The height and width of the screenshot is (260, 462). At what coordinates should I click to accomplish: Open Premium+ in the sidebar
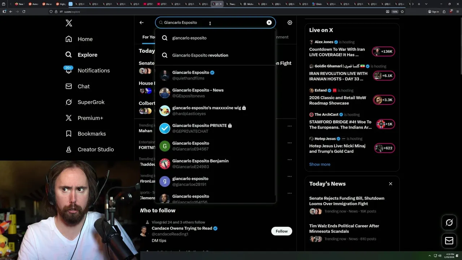click(x=84, y=118)
